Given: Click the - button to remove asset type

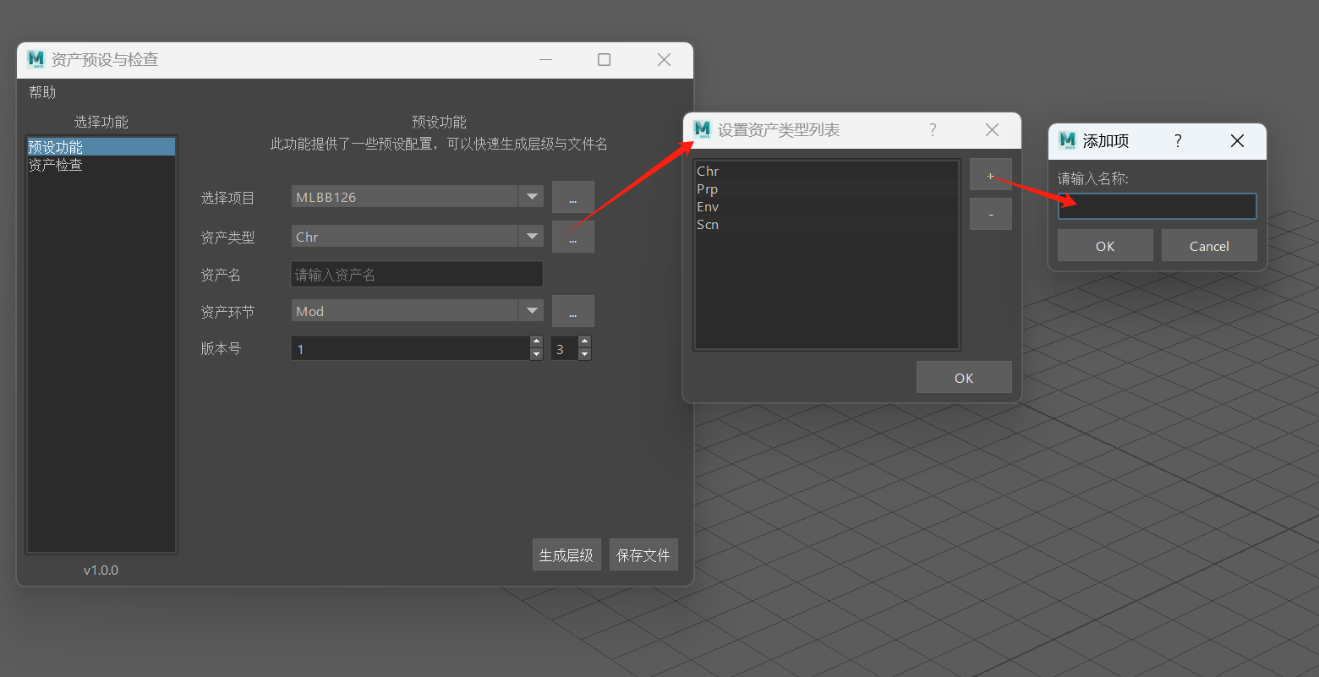Looking at the screenshot, I should (991, 214).
